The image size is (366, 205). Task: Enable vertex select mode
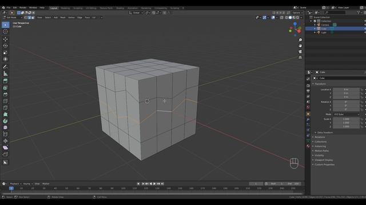click(x=26, y=18)
